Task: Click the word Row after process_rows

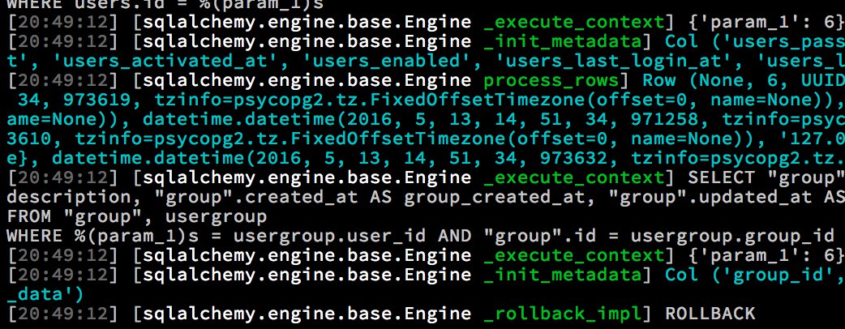Action: pyautogui.click(x=659, y=81)
